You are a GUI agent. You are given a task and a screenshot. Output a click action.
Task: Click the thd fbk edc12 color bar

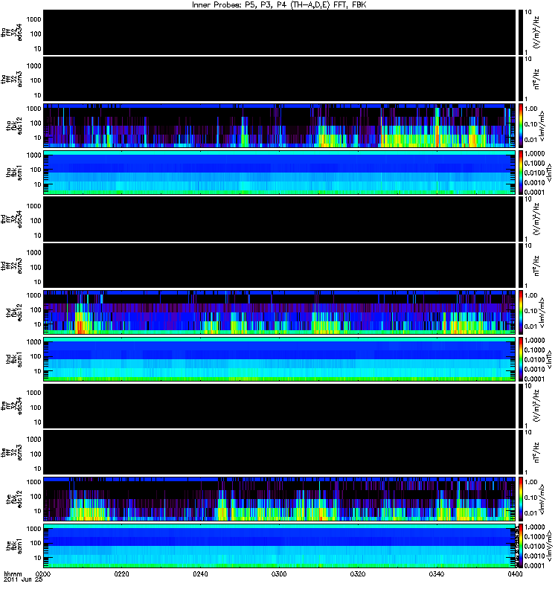(x=521, y=312)
